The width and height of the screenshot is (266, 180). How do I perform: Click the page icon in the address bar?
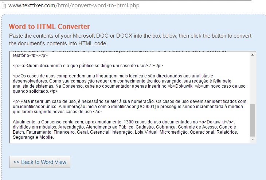tap(4, 5)
